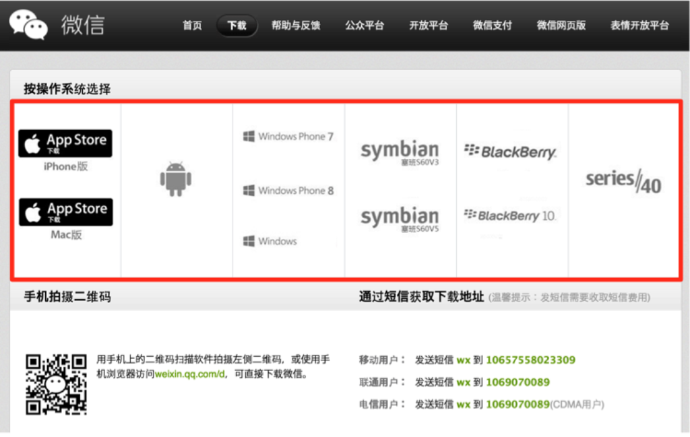Click the WeChat logo icon

pyautogui.click(x=28, y=25)
